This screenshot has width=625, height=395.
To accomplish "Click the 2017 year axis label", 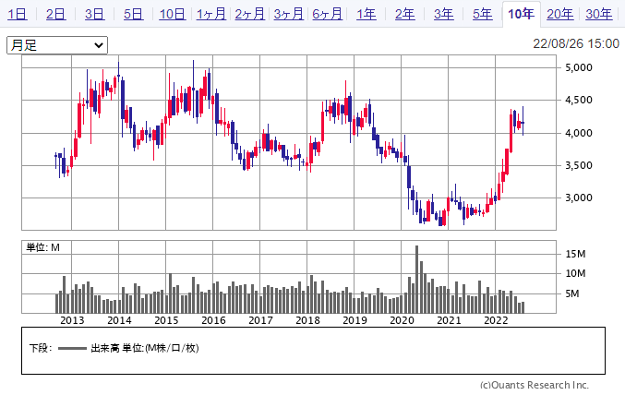I will coord(260,320).
